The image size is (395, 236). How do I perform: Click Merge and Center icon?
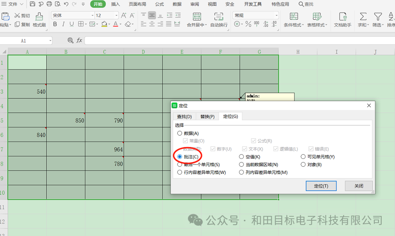pos(197,17)
